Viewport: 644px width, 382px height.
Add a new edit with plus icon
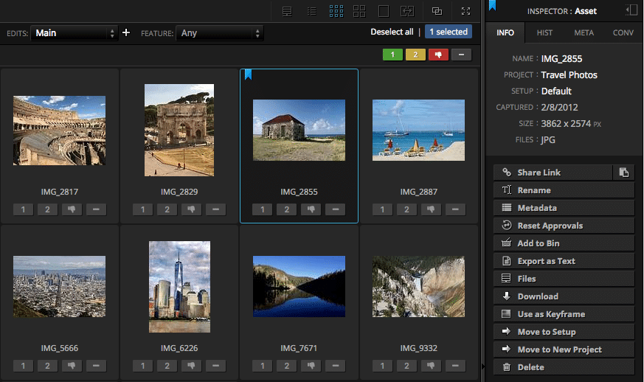click(126, 32)
